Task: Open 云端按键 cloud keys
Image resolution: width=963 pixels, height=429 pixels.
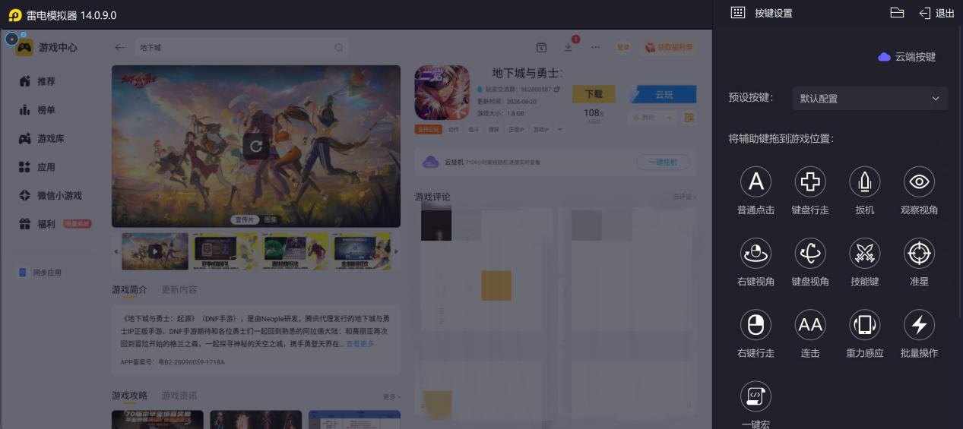Action: pyautogui.click(x=907, y=57)
